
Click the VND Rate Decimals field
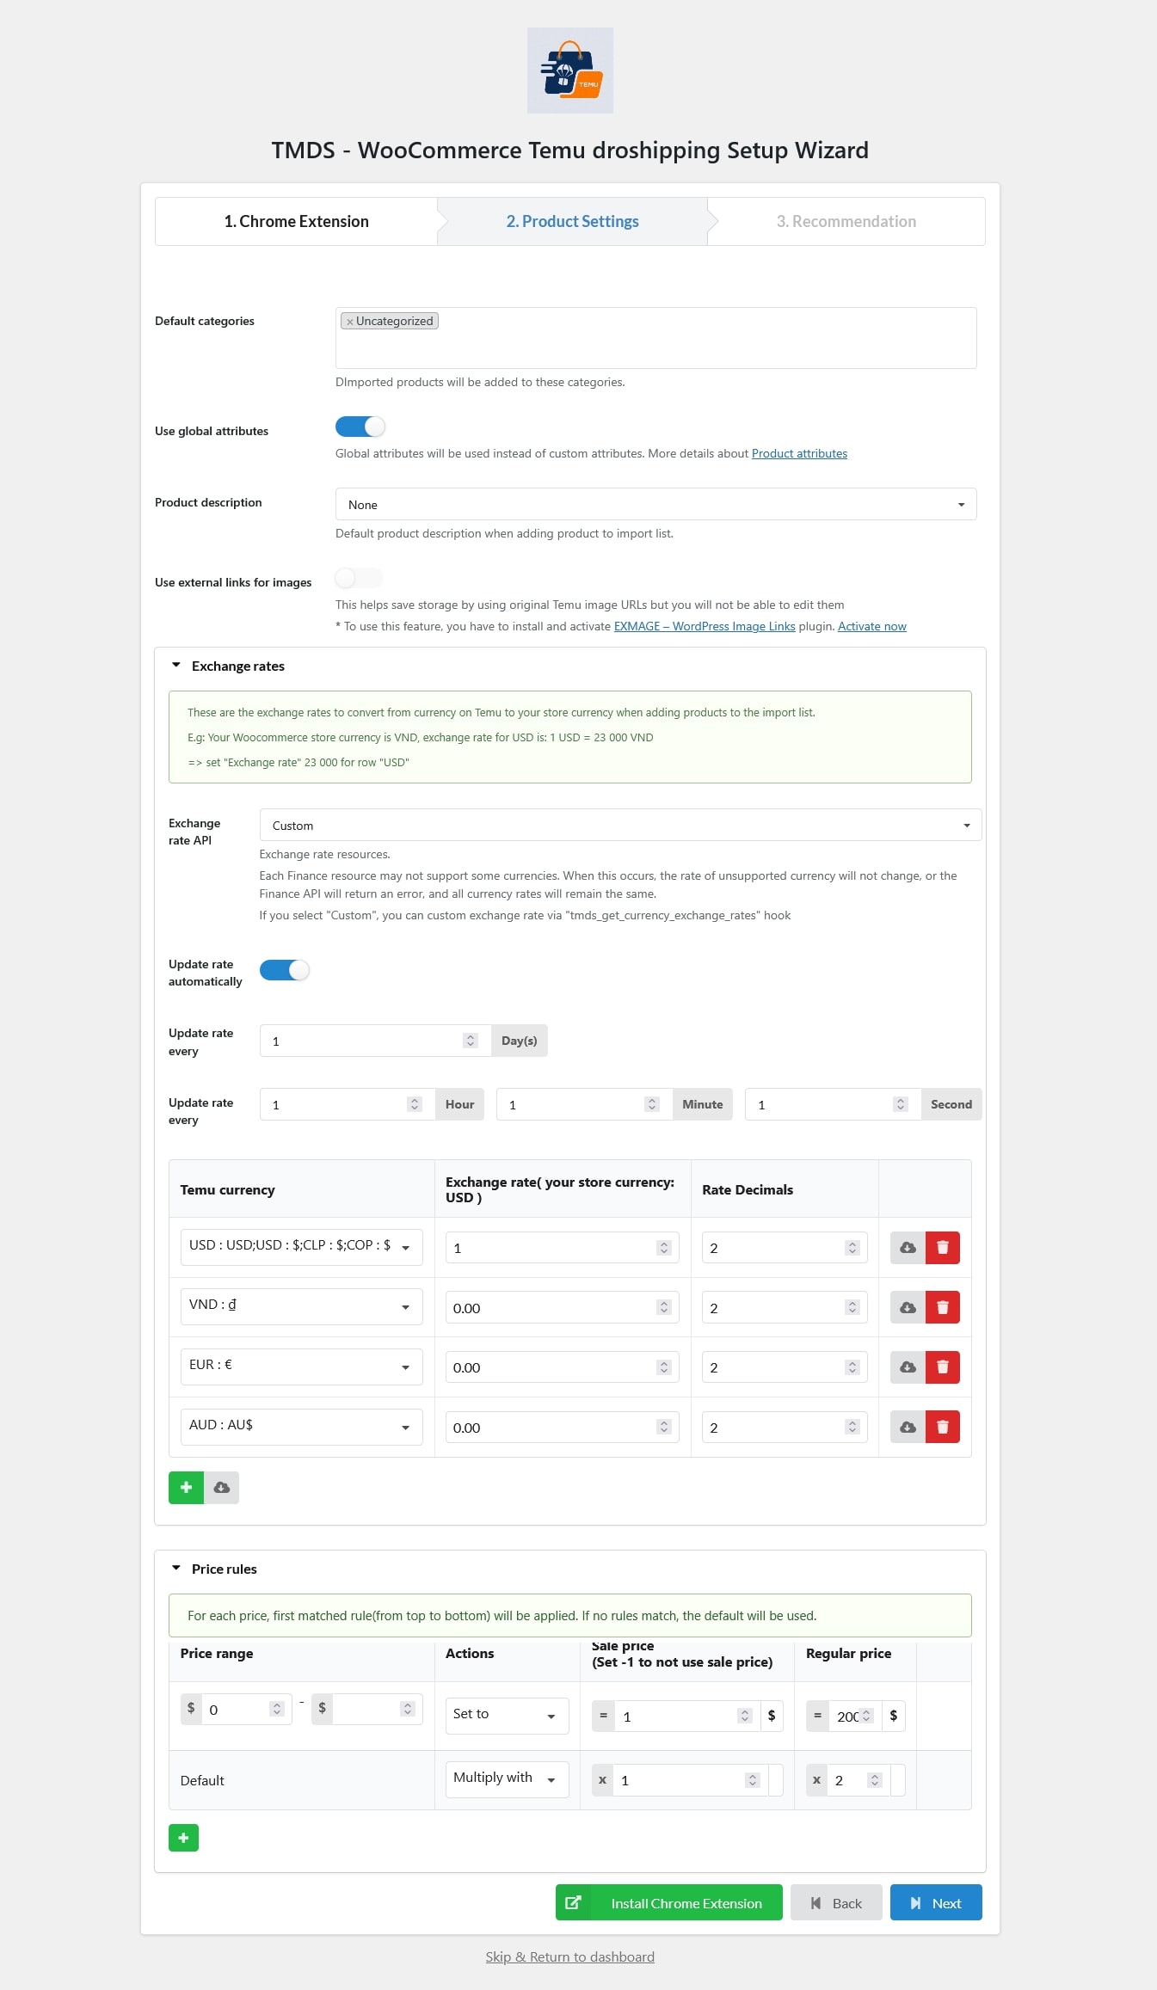pyautogui.click(x=785, y=1308)
